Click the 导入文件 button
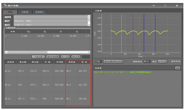This screenshot has width=185, height=110. 65,57
